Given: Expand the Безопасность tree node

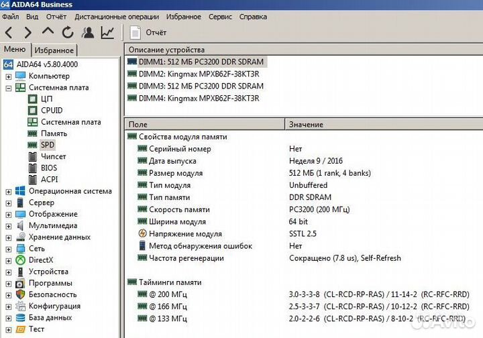Looking at the screenshot, I should (x=9, y=295).
